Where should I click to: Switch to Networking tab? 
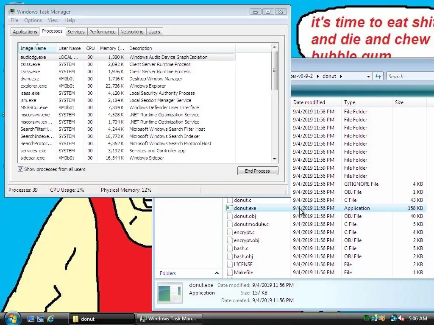point(132,32)
